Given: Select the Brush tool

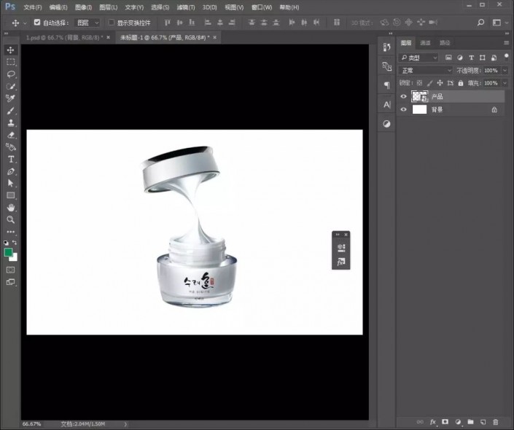Looking at the screenshot, I should pos(10,111).
